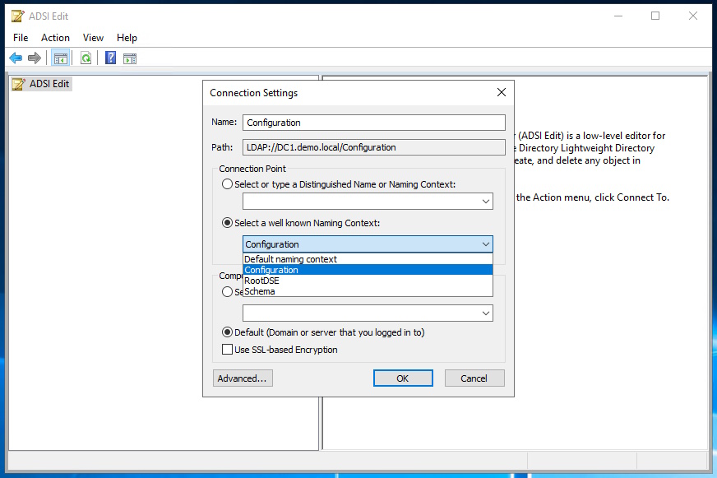Collapse the Configuration naming context dropdown
Image resolution: width=717 pixels, height=478 pixels.
(486, 244)
